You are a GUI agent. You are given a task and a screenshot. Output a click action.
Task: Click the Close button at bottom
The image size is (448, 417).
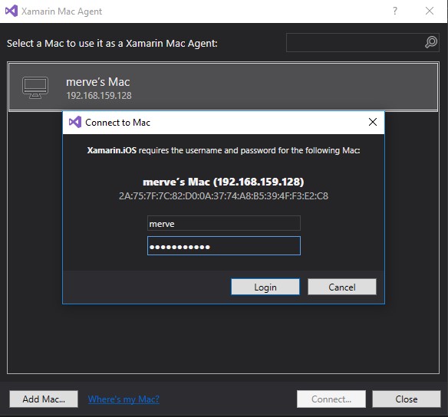tap(407, 399)
